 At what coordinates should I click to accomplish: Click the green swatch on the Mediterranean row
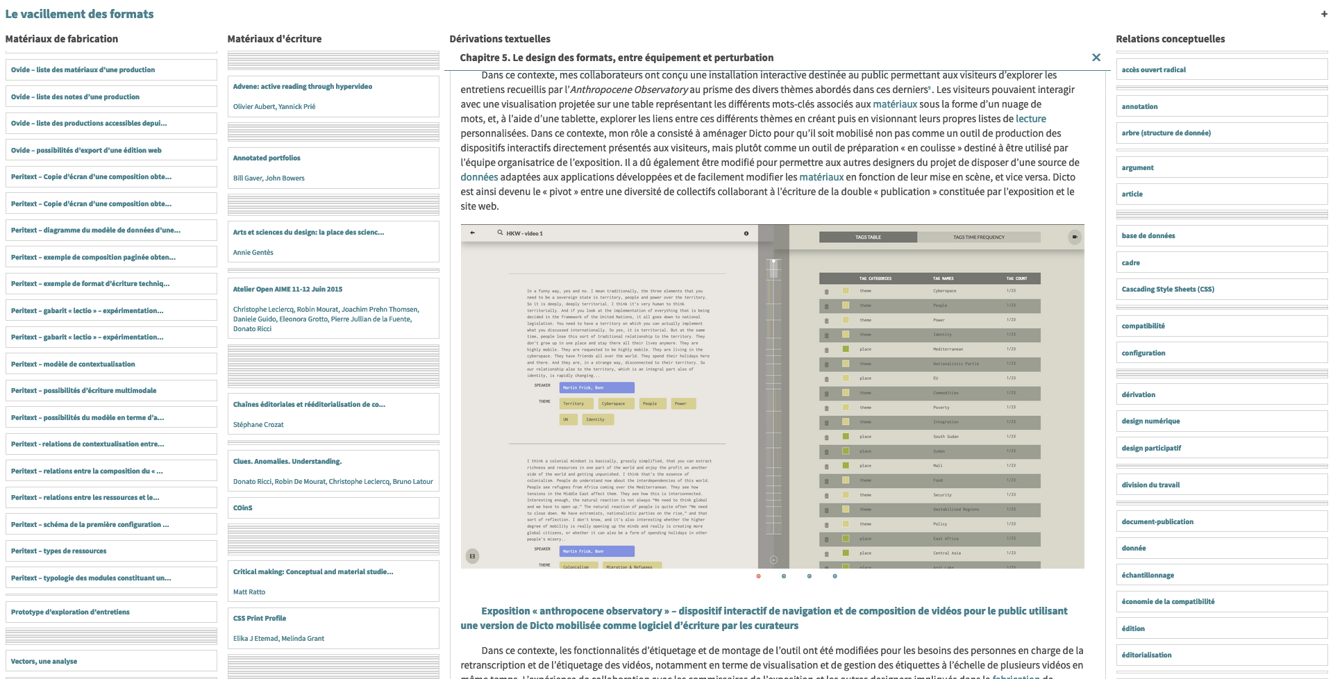point(846,349)
